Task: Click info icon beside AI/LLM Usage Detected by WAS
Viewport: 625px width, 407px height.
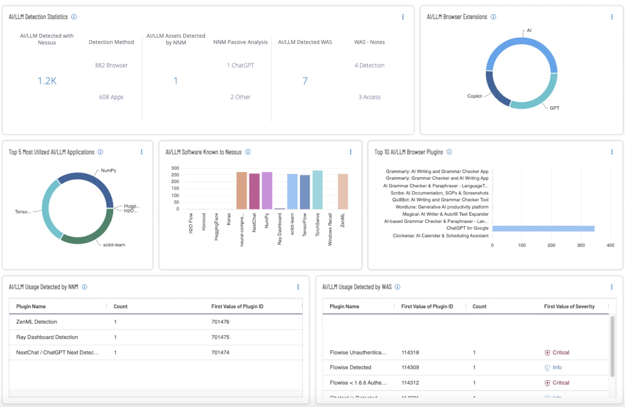Action: pos(398,287)
